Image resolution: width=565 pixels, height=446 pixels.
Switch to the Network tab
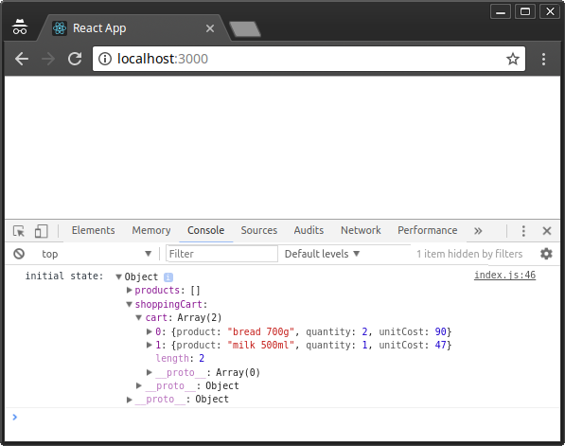[x=361, y=230]
